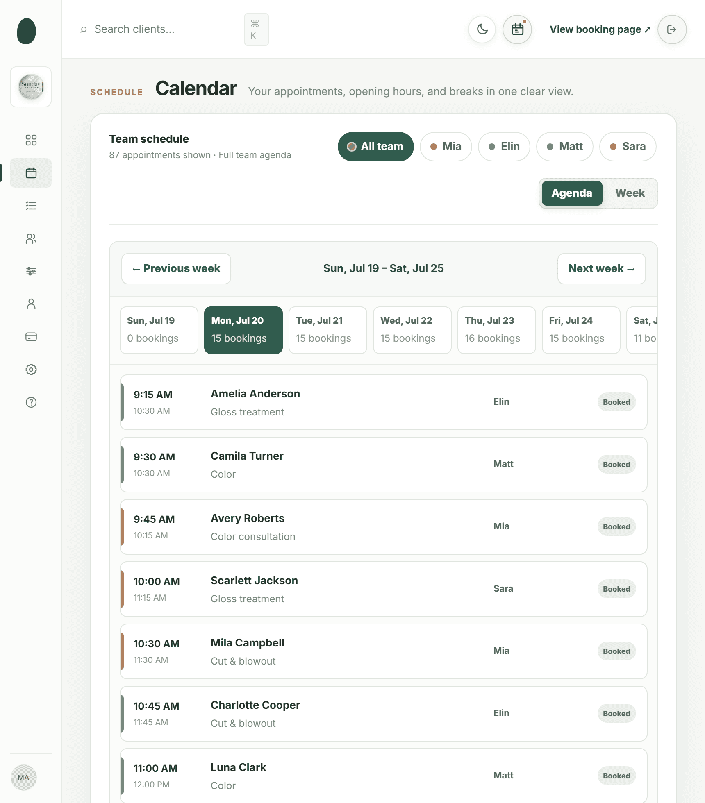Screen dimensions: 705x803
Task: Select Thu, Jul 23 day tab
Action: [497, 330]
